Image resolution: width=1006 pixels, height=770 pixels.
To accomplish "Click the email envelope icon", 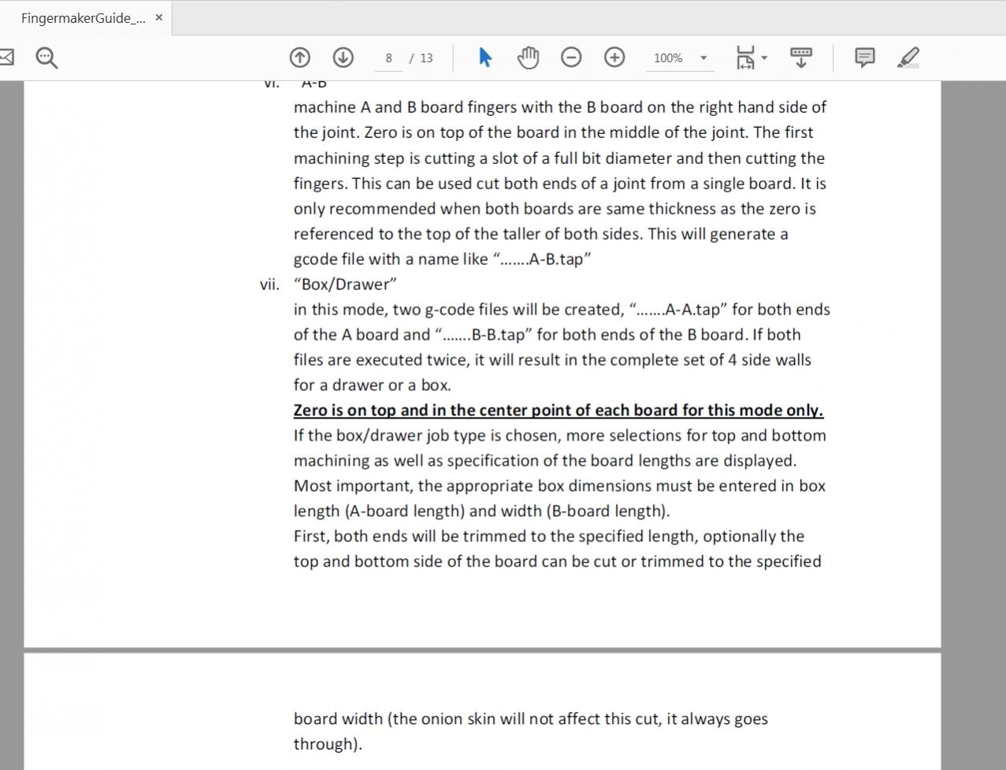I will click(x=6, y=58).
